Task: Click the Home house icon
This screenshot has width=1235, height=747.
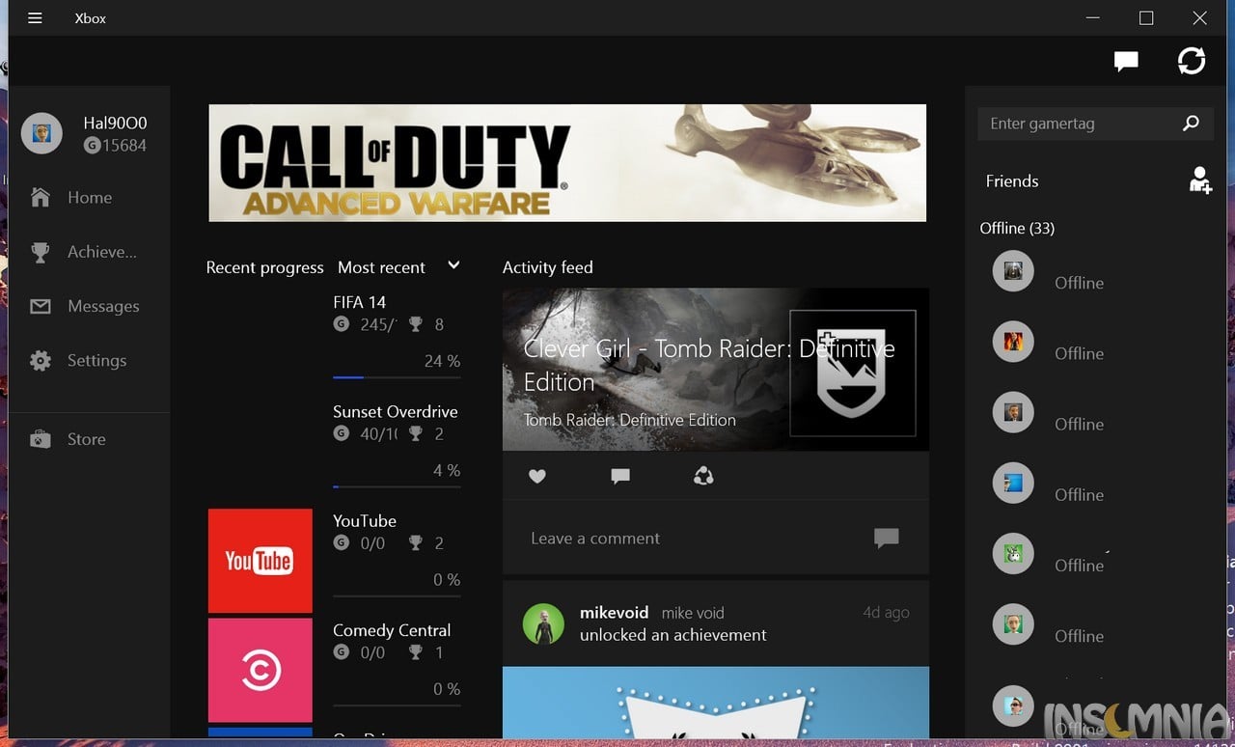Action: 41,197
